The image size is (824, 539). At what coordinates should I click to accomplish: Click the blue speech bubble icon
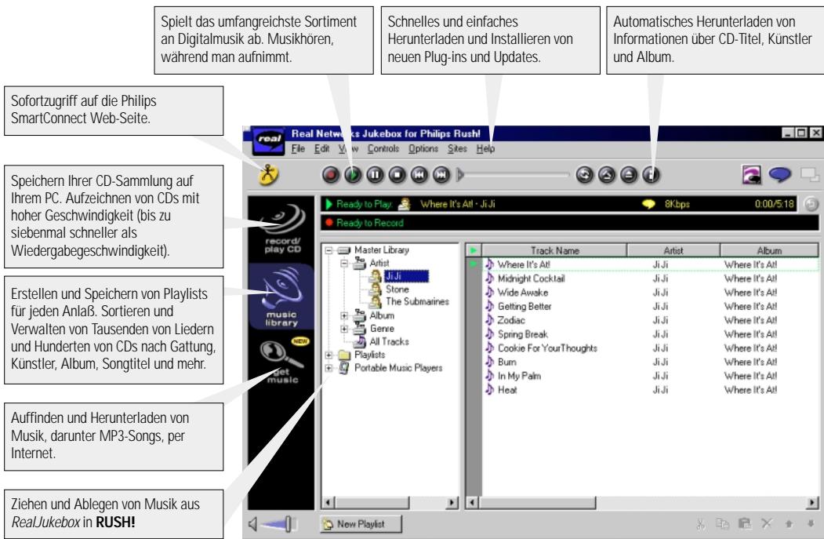pyautogui.click(x=780, y=174)
